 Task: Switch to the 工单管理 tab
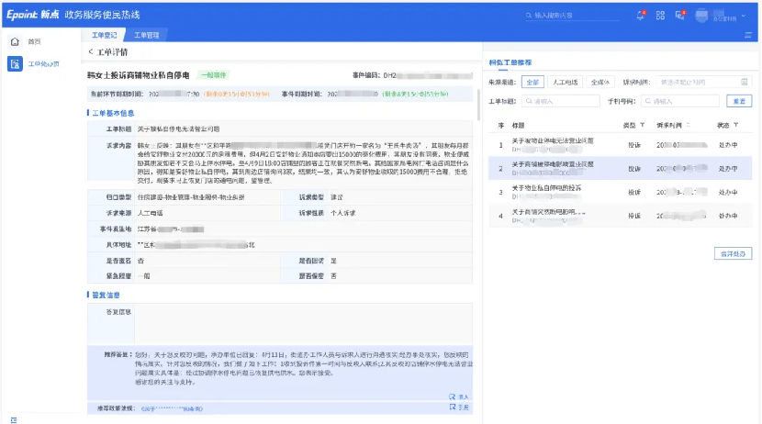146,35
